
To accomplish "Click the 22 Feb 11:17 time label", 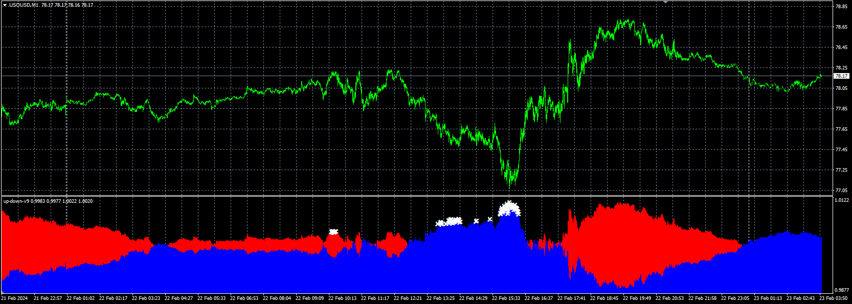I will [375, 298].
